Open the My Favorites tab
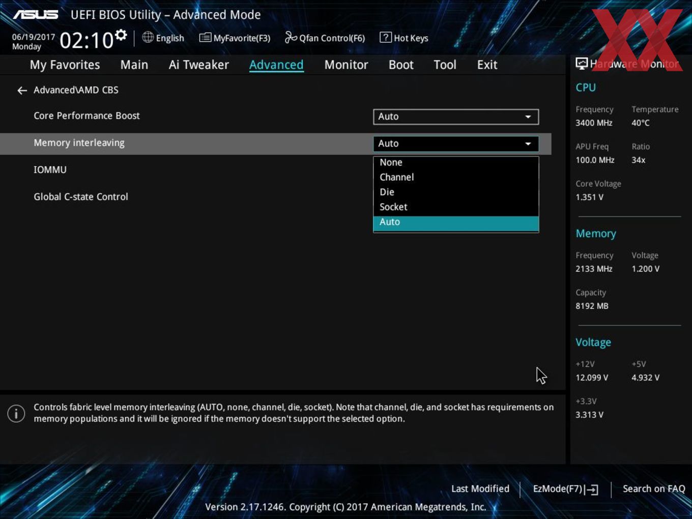 tap(65, 65)
